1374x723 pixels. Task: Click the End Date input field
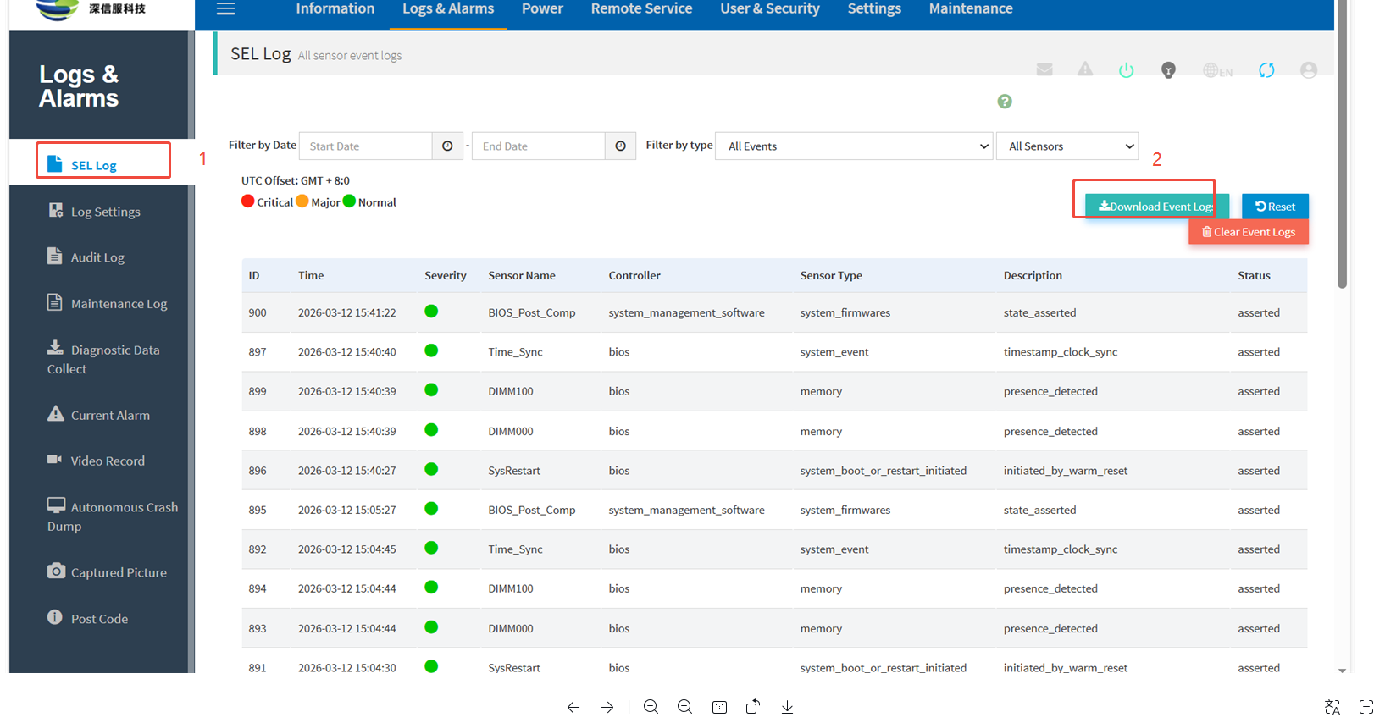click(539, 146)
